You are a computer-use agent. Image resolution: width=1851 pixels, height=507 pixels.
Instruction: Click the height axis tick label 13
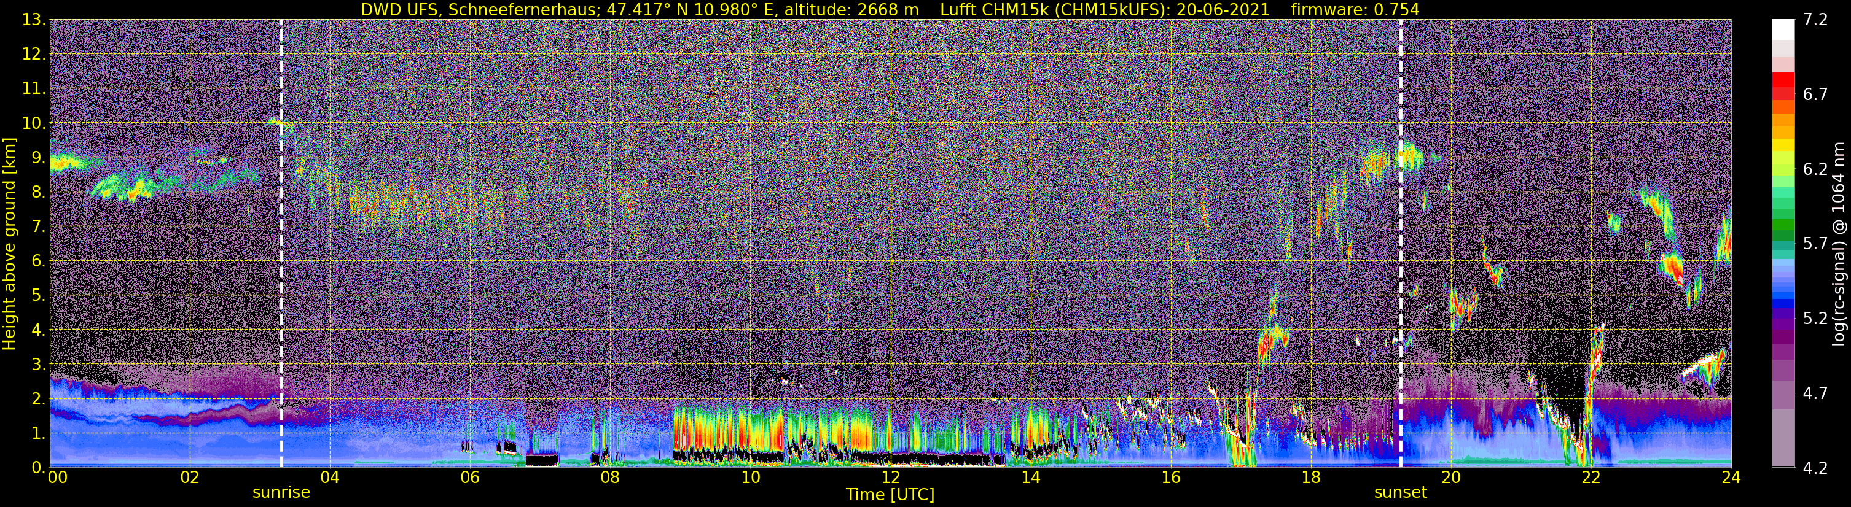tap(34, 20)
